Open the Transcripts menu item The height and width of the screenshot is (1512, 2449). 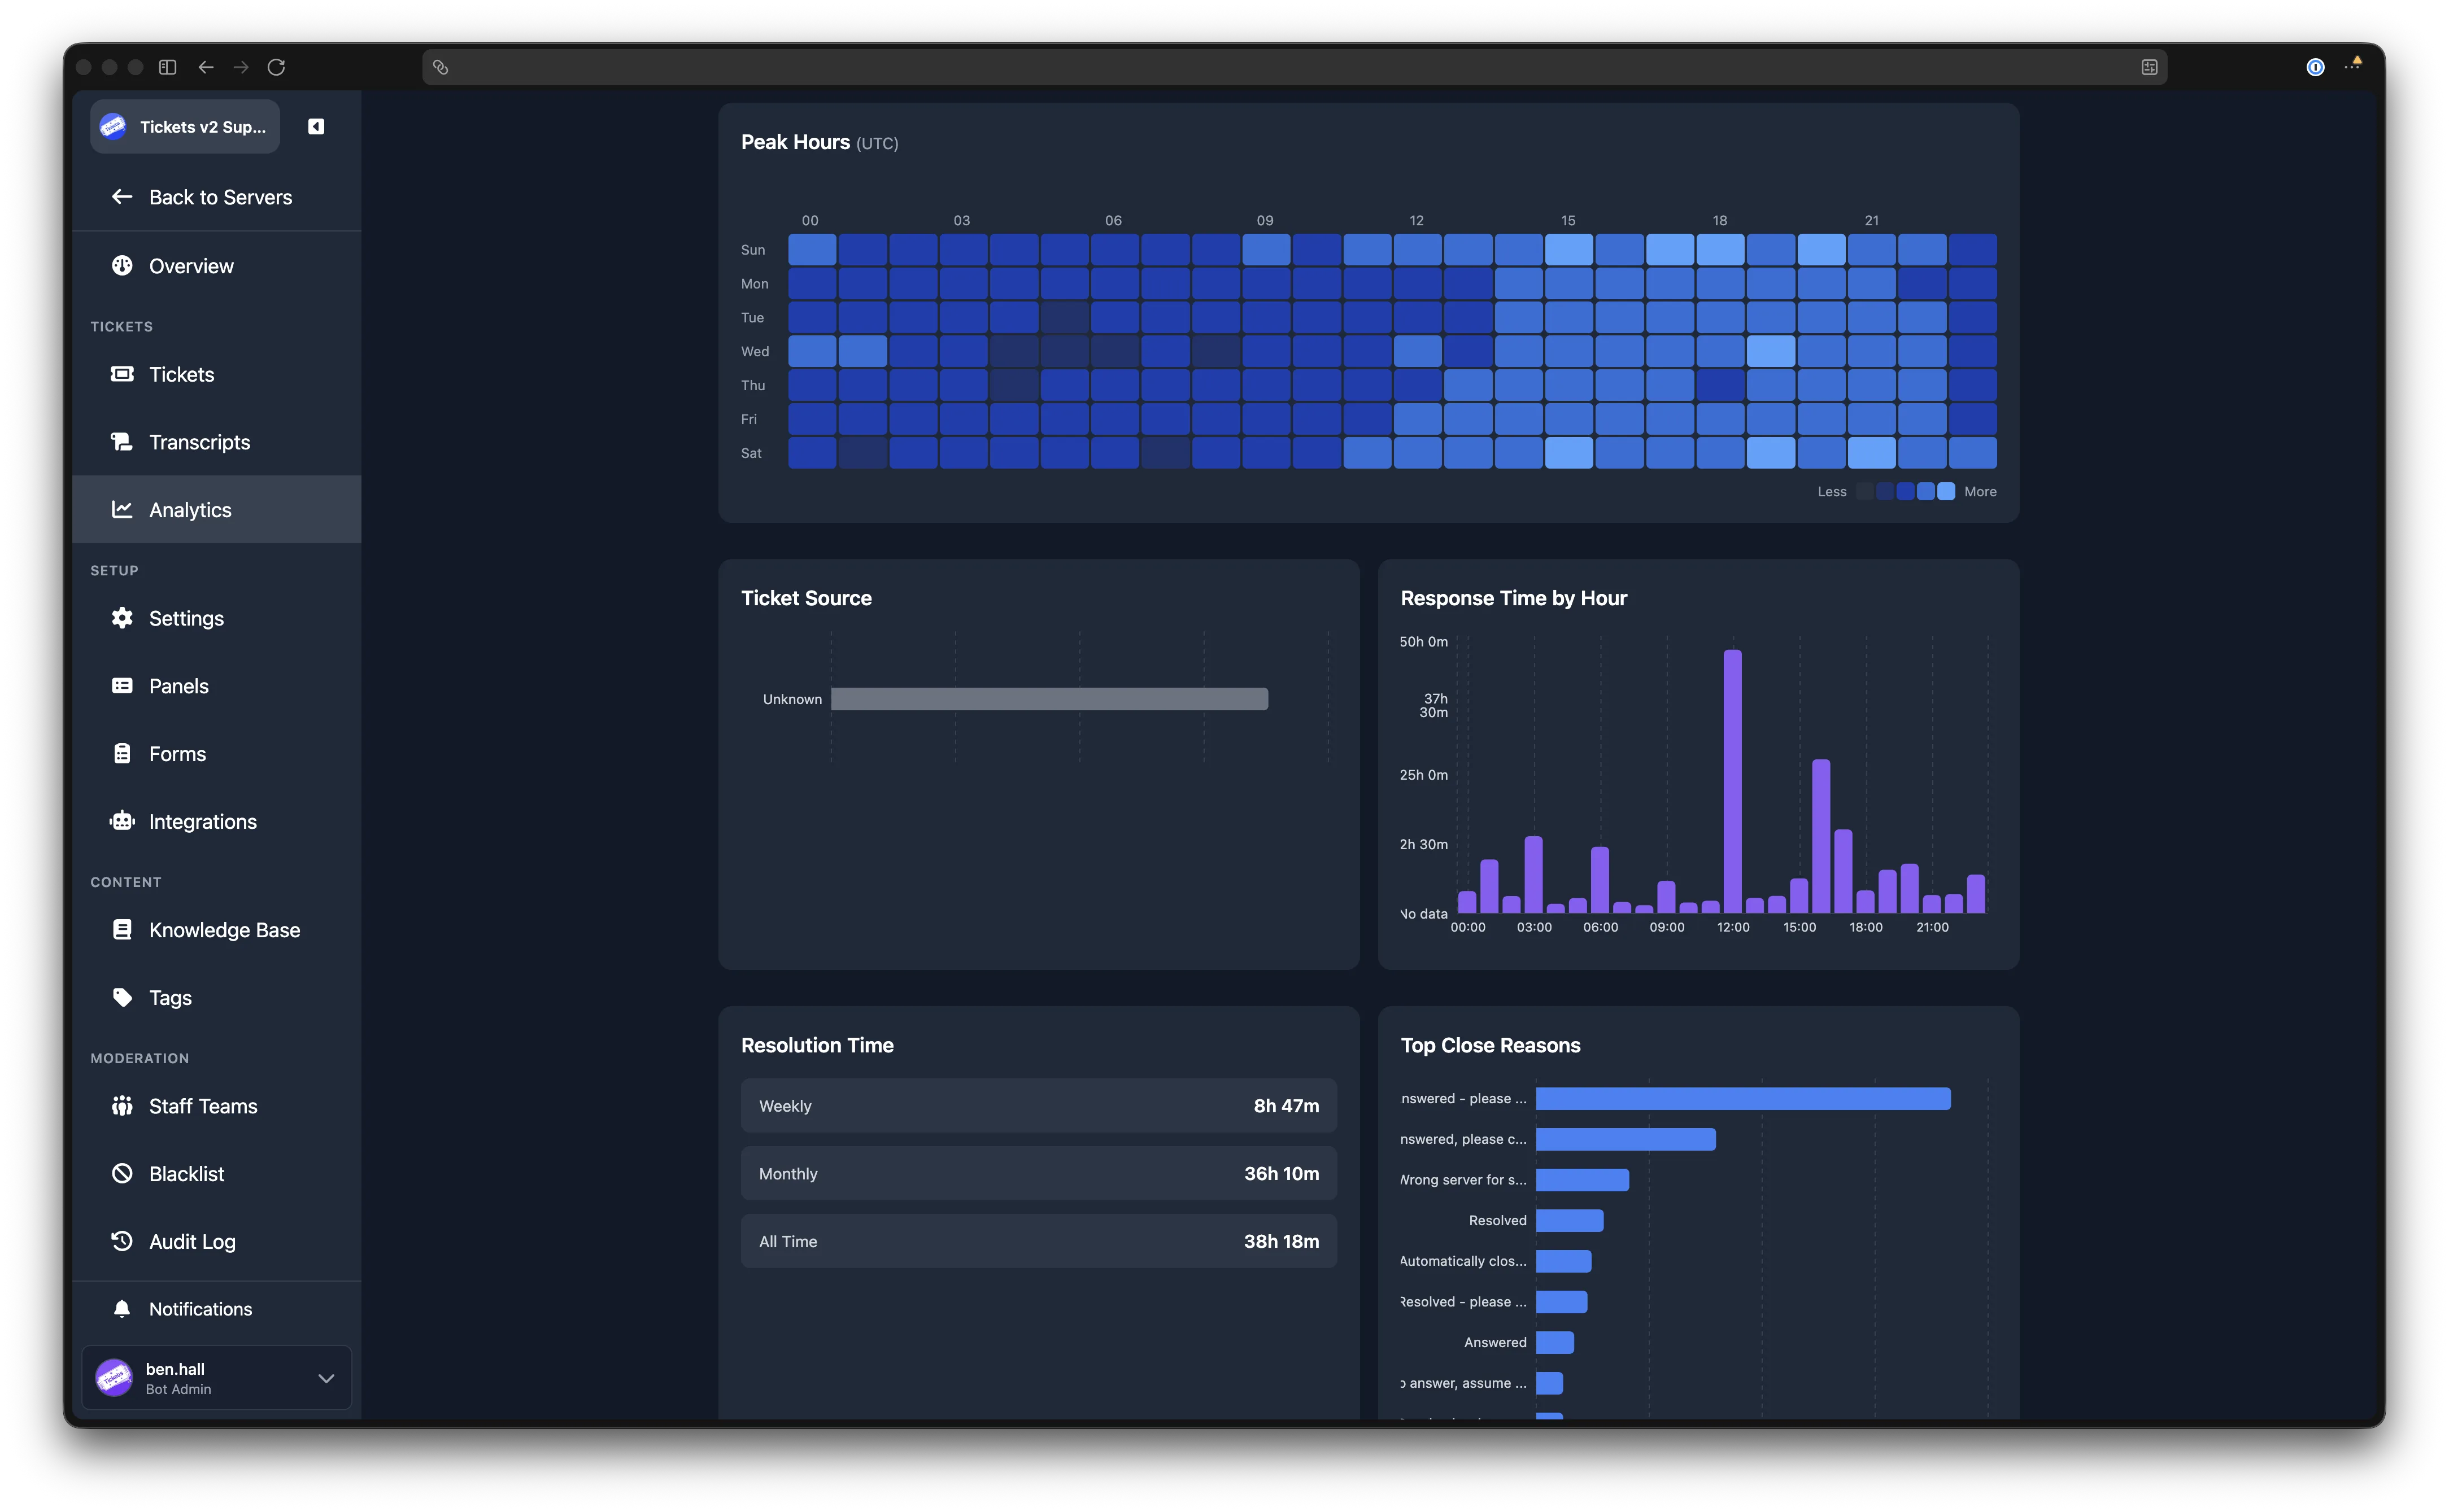(x=217, y=442)
